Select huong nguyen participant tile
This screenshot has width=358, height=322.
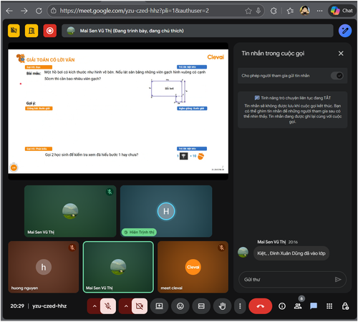point(44,267)
